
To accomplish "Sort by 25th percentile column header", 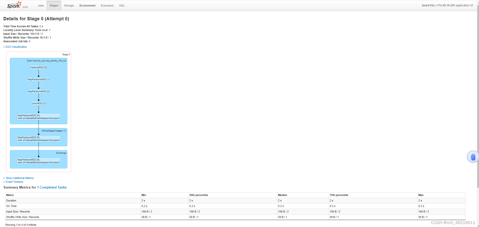I will point(233,195).
